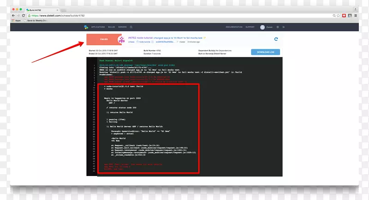
Task: Click the pink build avatar icon
Action: click(x=121, y=40)
